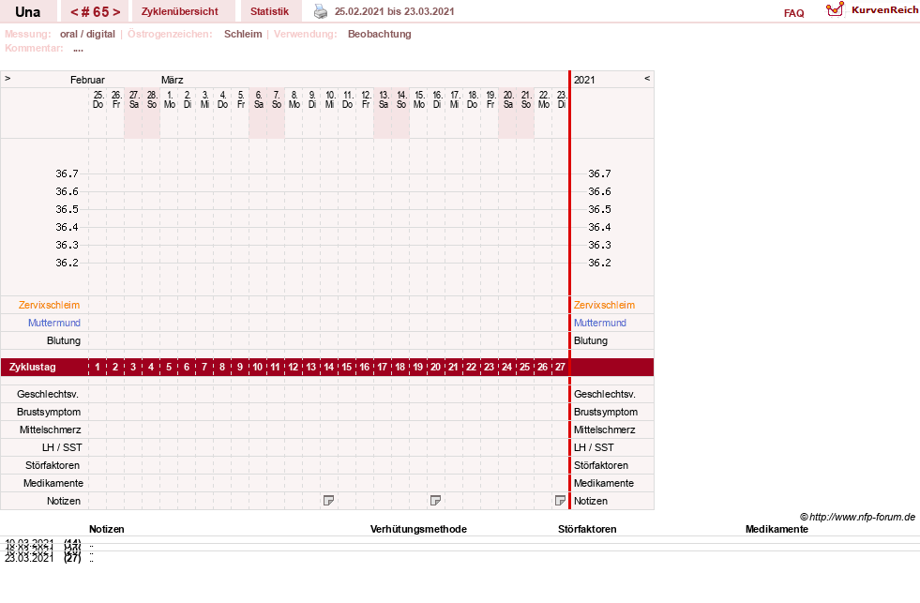
Task: Click the left Zervixschleim row label
Action: [50, 305]
